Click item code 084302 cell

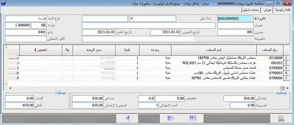[270, 63]
